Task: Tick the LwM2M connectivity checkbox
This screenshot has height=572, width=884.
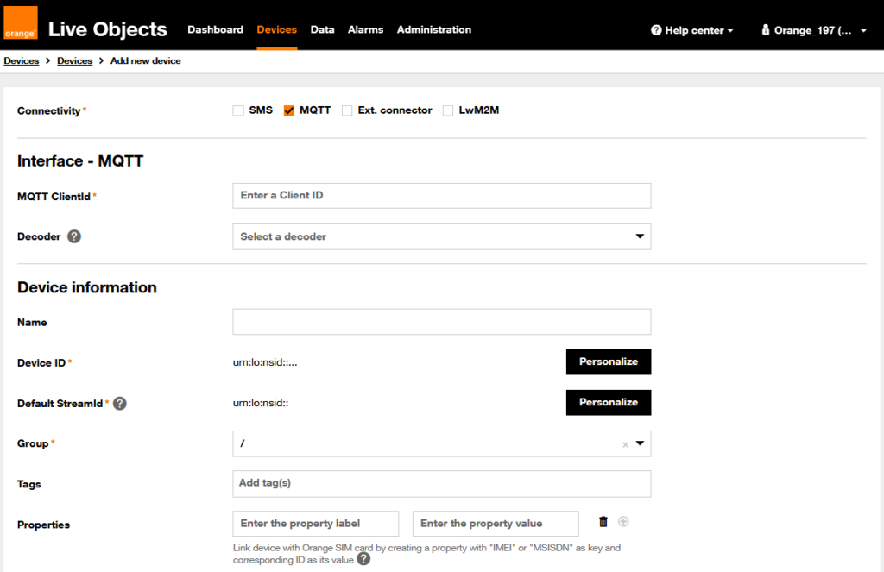Action: click(448, 110)
